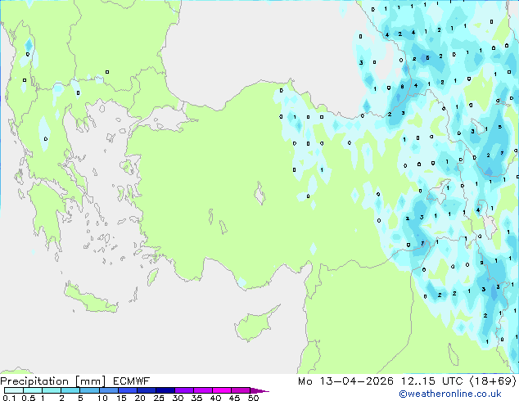Click the 0.5–1 mm legend color box
This screenshot has width=519, height=401.
[33, 390]
